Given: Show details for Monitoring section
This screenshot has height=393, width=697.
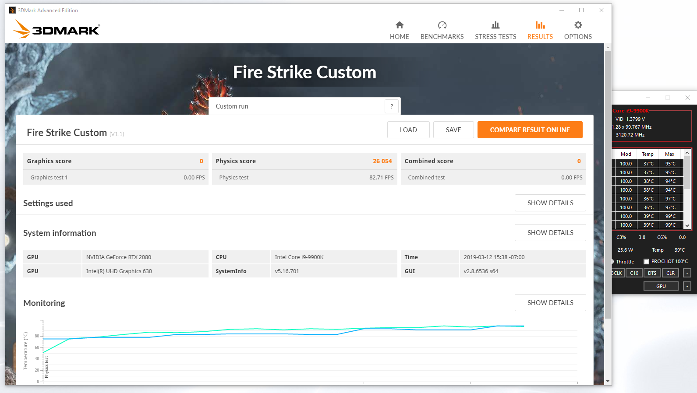Looking at the screenshot, I should click(x=550, y=303).
